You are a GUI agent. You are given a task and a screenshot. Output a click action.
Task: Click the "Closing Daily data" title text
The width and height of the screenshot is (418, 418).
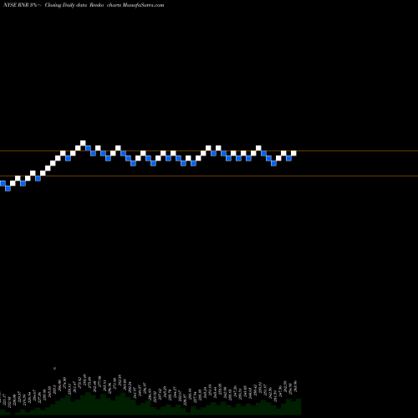(x=66, y=5)
